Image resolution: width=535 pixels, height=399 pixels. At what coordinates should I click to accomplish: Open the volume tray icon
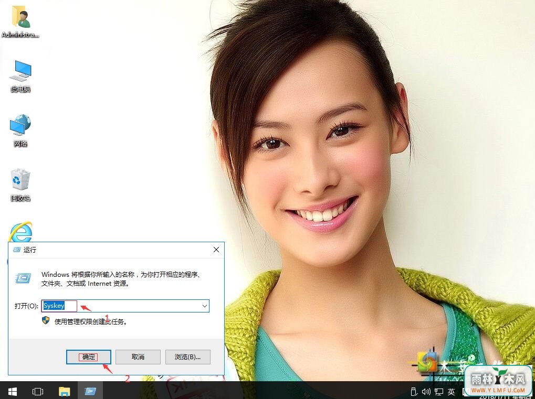click(x=426, y=392)
